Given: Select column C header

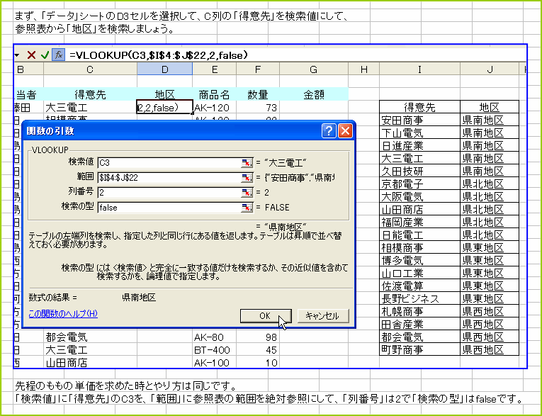Looking at the screenshot, I should [90, 69].
